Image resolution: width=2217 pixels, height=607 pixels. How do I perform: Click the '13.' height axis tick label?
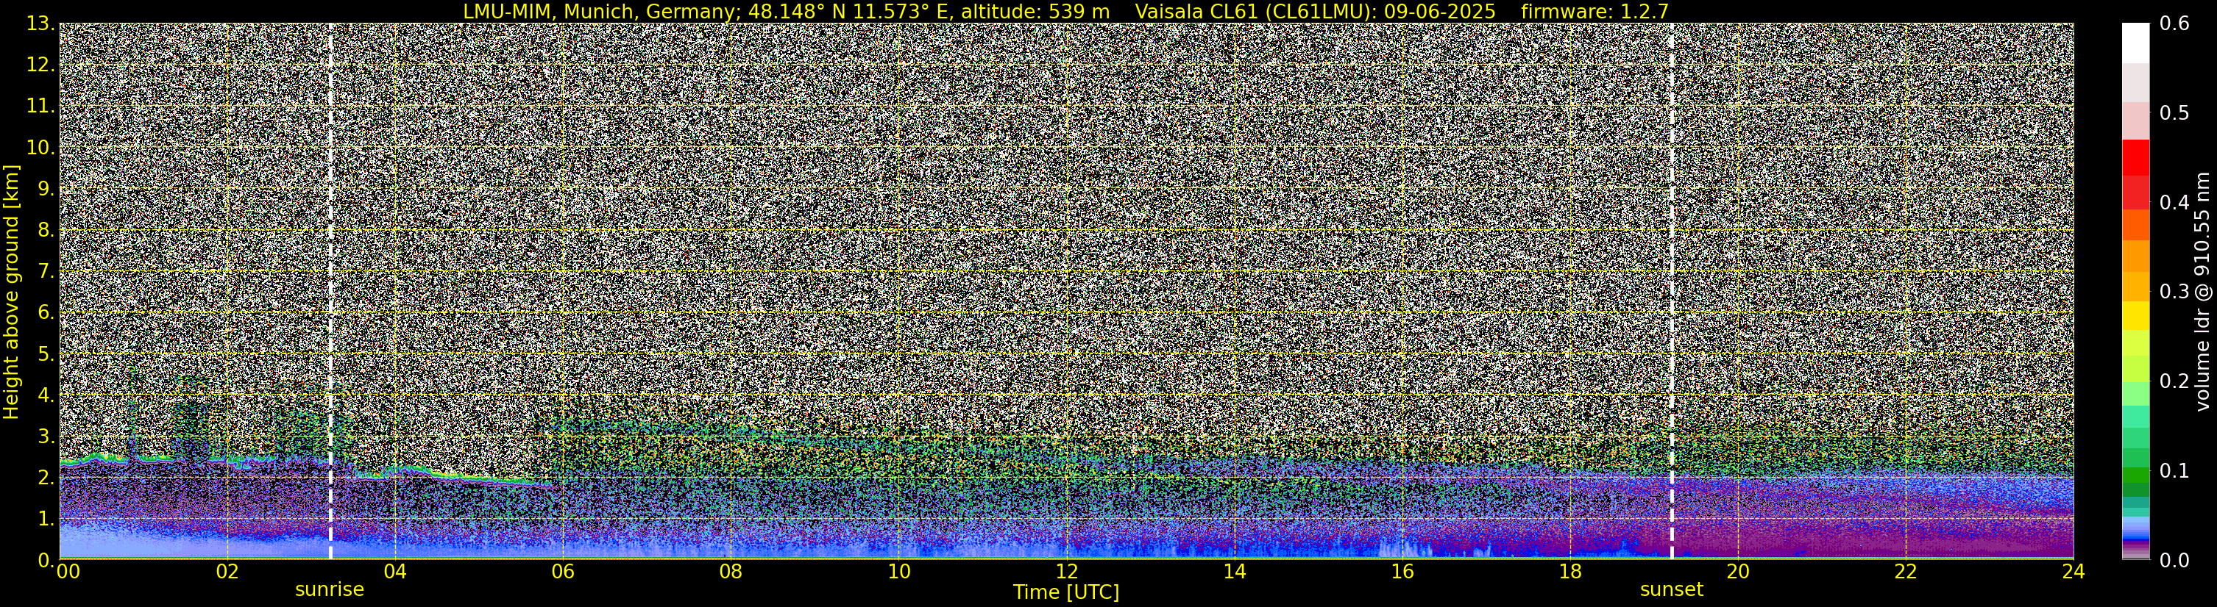[40, 24]
